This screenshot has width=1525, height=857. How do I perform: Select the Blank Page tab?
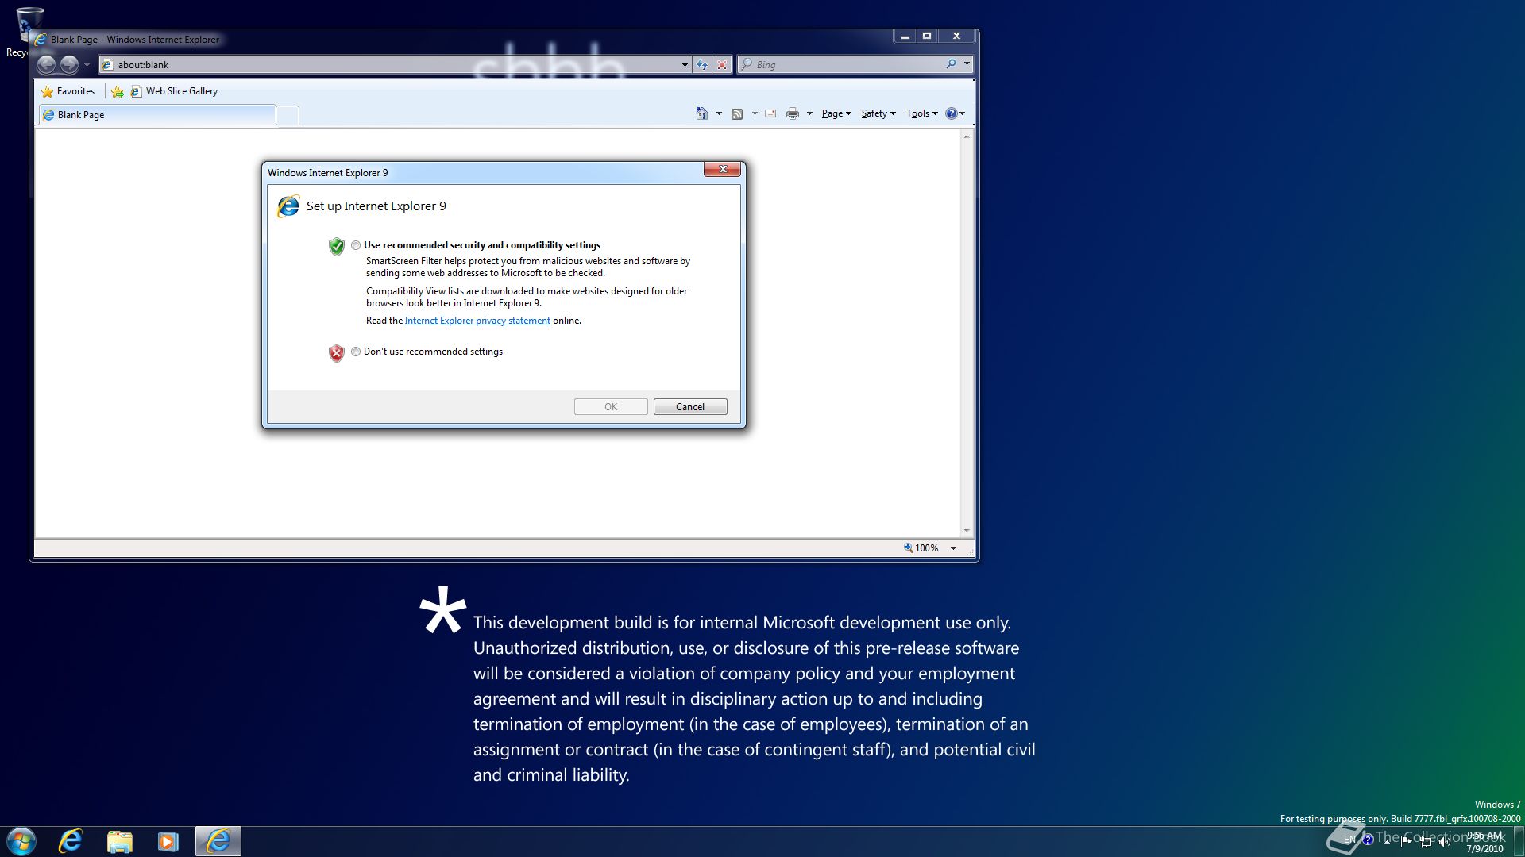[x=156, y=115]
